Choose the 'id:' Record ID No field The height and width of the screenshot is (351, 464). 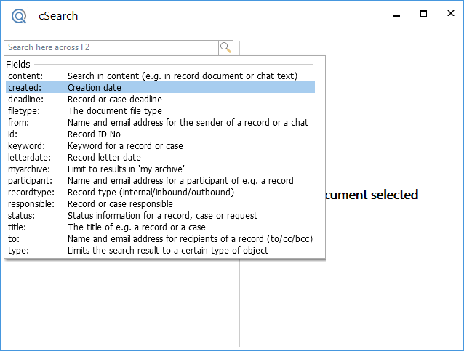click(160, 134)
